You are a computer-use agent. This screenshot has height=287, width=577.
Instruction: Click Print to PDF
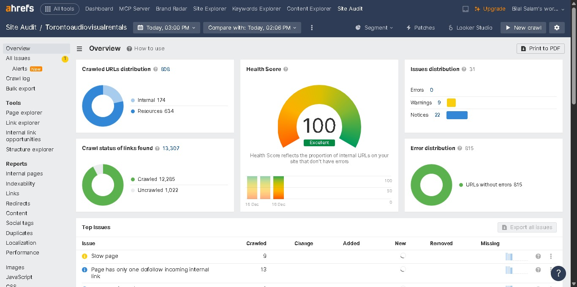click(x=541, y=49)
